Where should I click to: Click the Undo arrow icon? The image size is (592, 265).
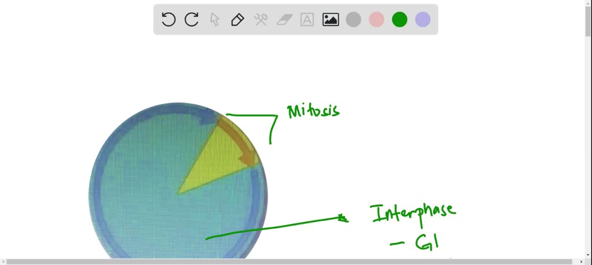(x=168, y=19)
